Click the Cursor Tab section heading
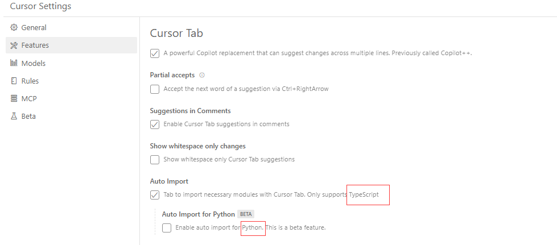The image size is (557, 245). point(176,33)
